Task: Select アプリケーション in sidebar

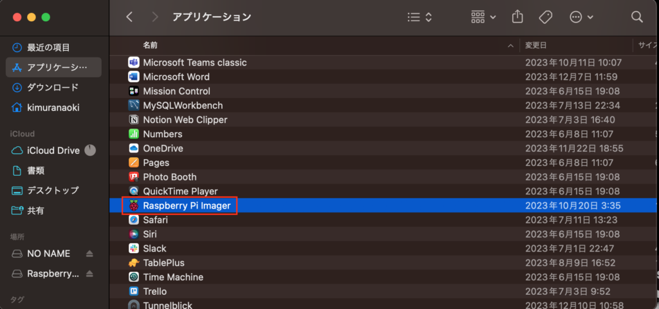Action: pos(53,67)
